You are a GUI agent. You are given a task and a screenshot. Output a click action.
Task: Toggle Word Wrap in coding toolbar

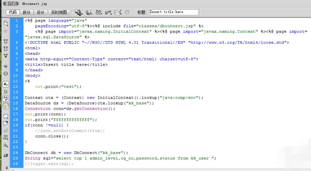point(5,99)
